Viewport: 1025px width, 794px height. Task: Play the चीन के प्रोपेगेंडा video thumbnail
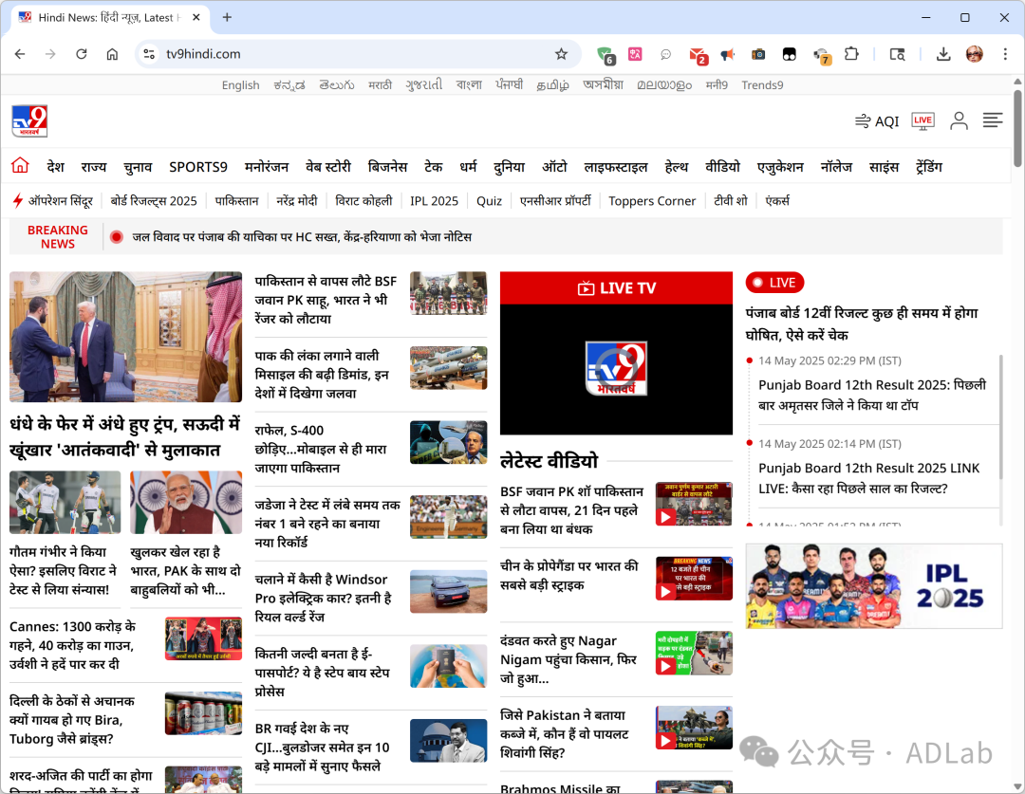click(694, 579)
